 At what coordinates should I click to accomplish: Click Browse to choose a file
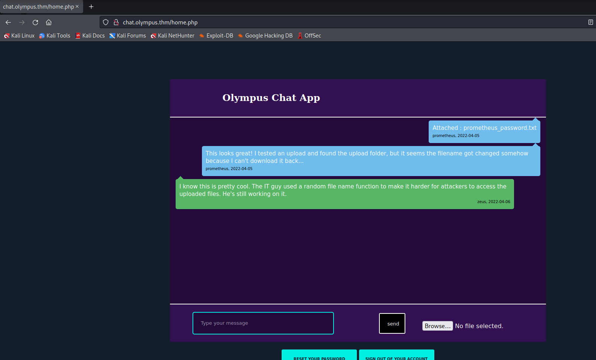pos(437,326)
